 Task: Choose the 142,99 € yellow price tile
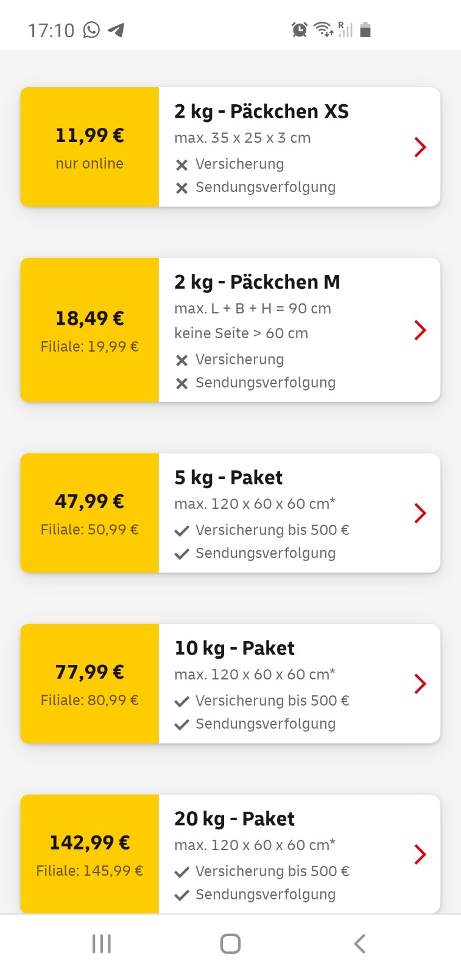point(90,854)
